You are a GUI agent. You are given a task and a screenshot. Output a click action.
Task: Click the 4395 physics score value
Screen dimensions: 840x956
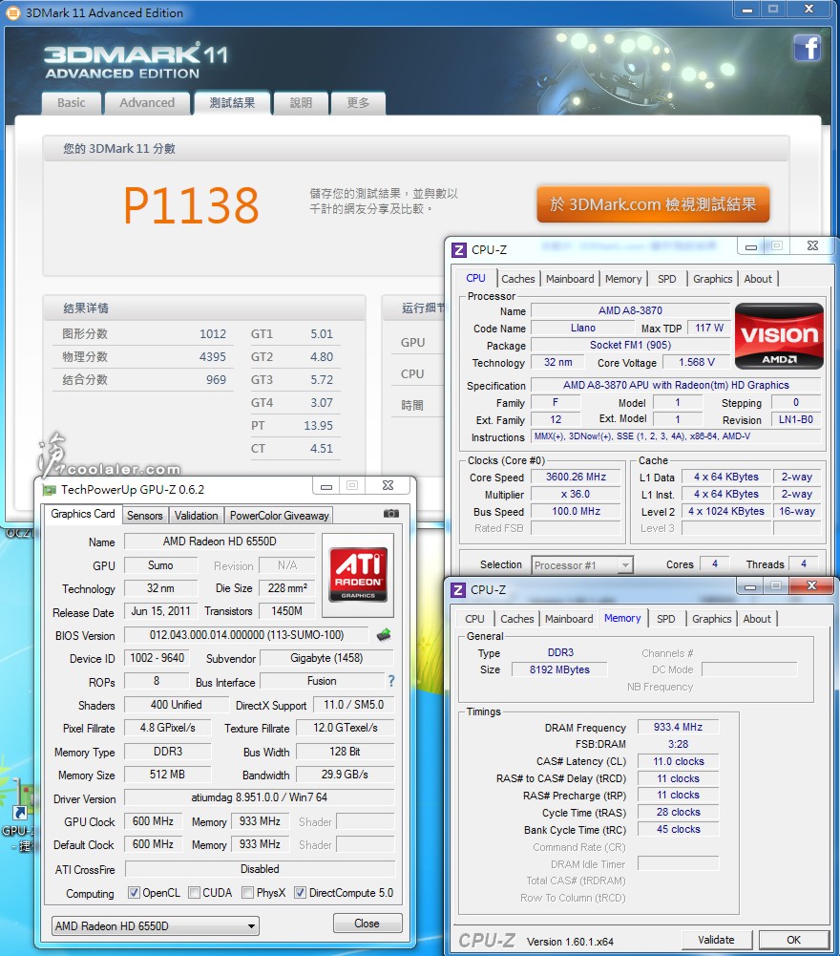coord(213,356)
